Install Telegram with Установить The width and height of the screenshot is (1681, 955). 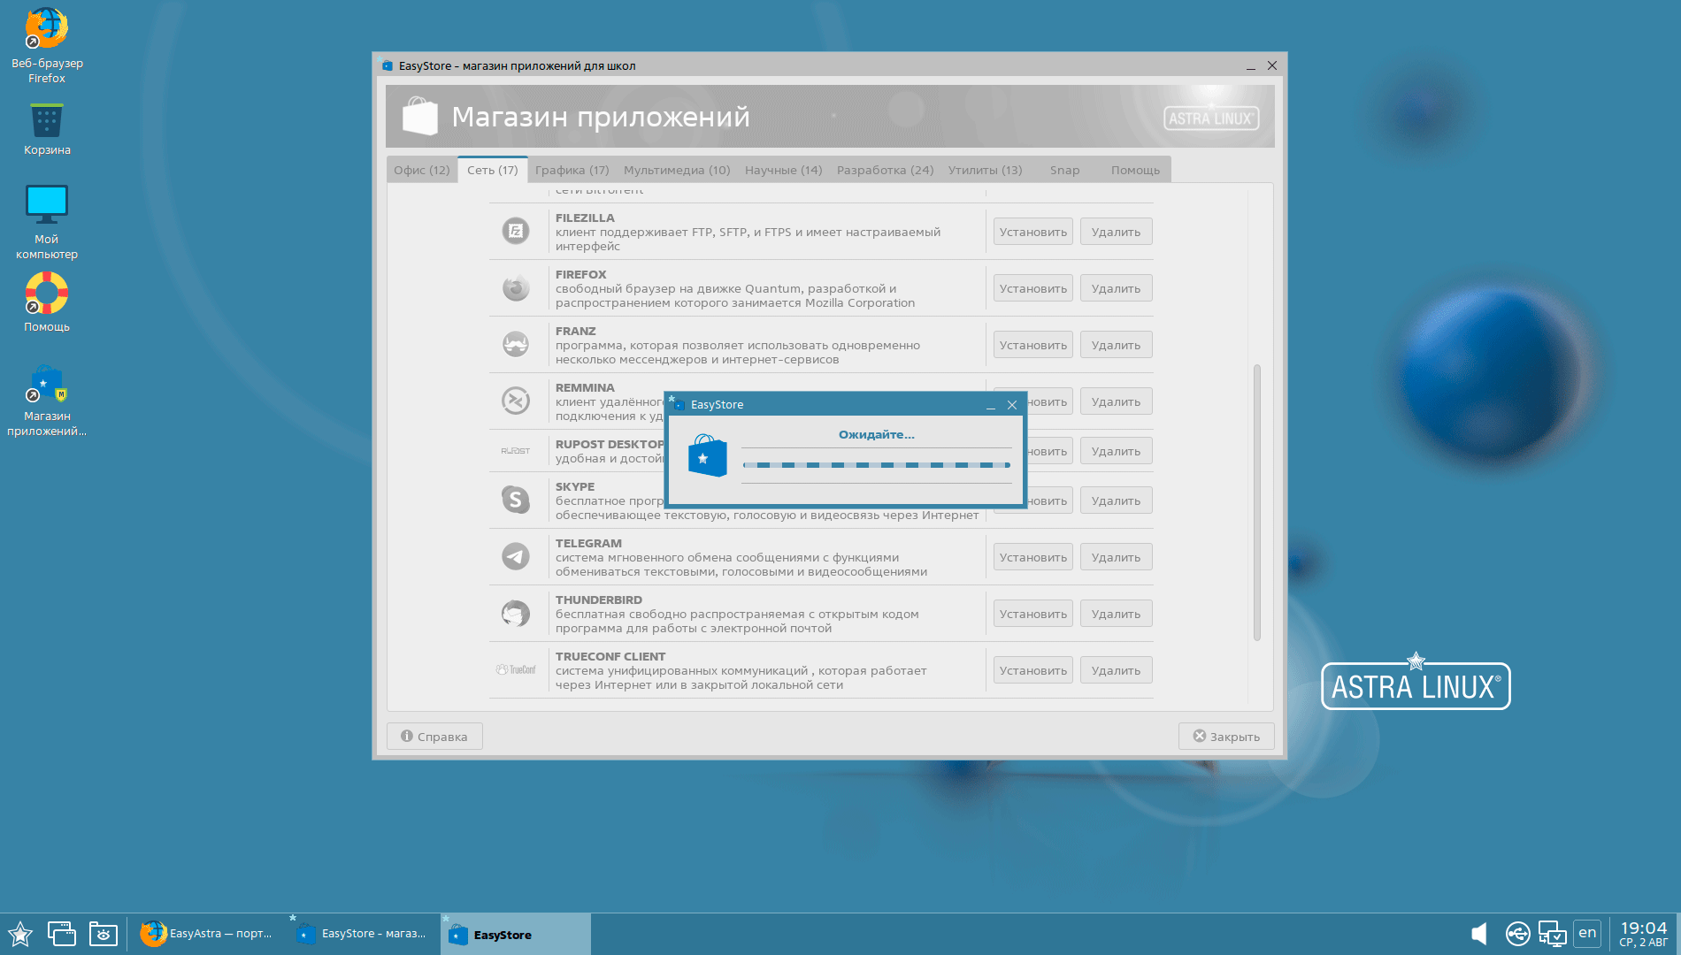(1033, 557)
